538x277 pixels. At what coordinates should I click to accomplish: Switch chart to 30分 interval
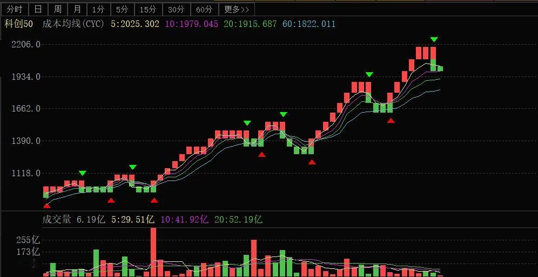tap(176, 9)
